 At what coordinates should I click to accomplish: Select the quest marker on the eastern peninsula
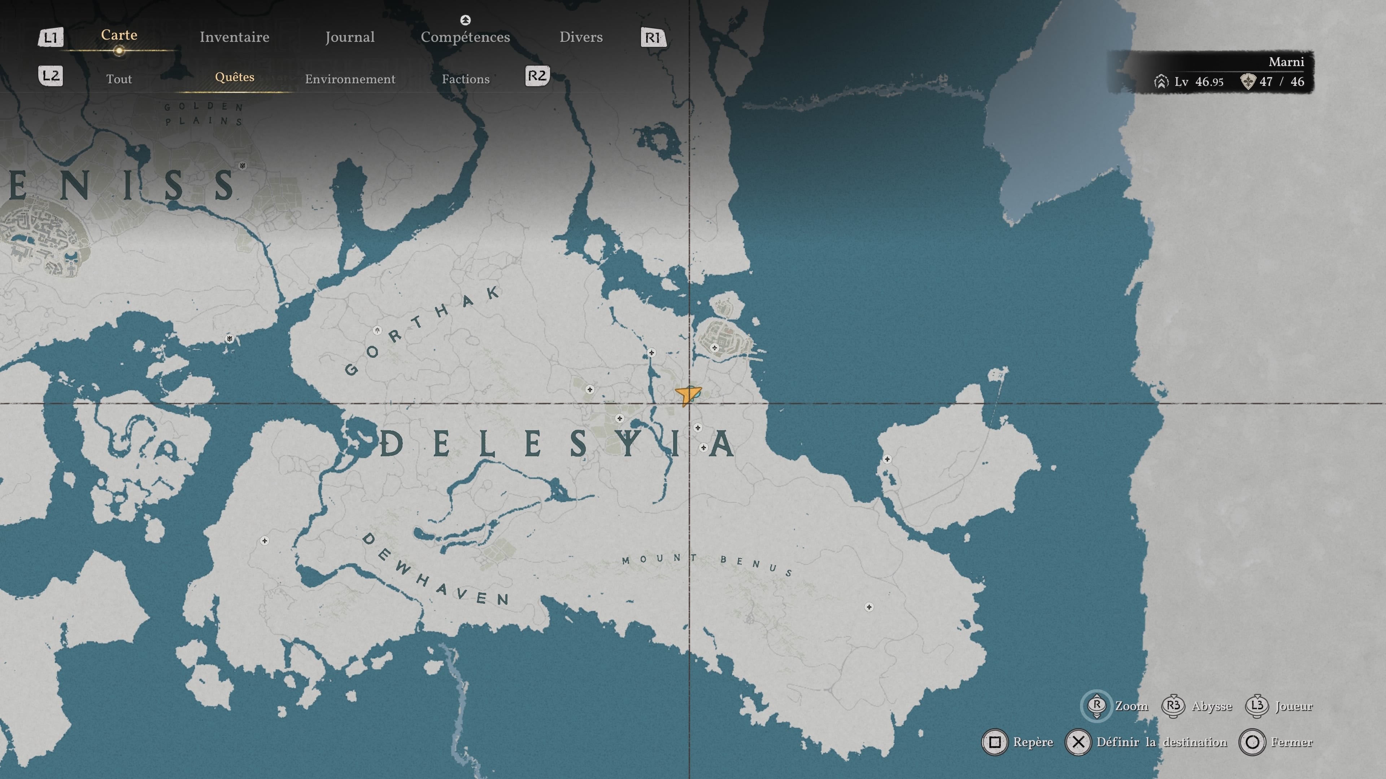pos(887,459)
